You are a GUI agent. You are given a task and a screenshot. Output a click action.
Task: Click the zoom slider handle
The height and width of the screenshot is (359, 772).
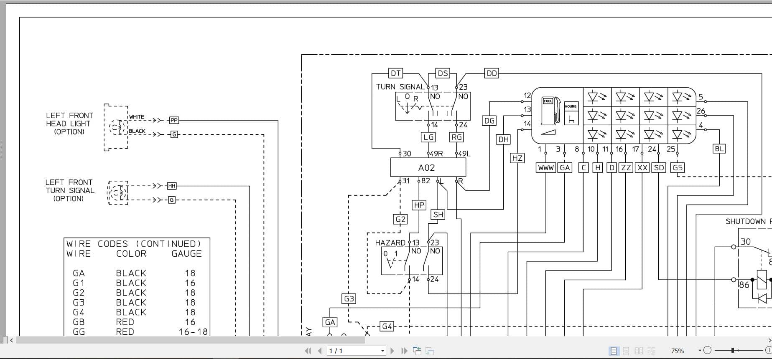[733, 351]
